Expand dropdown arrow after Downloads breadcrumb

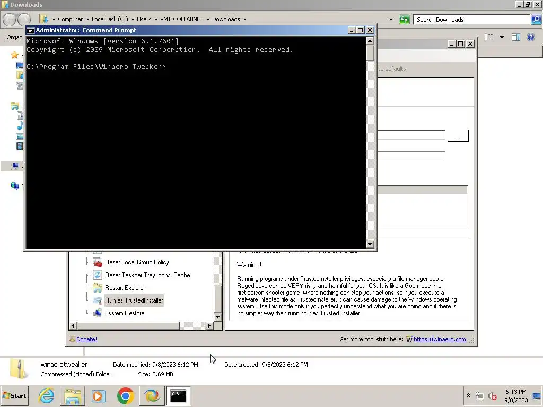pos(244,20)
